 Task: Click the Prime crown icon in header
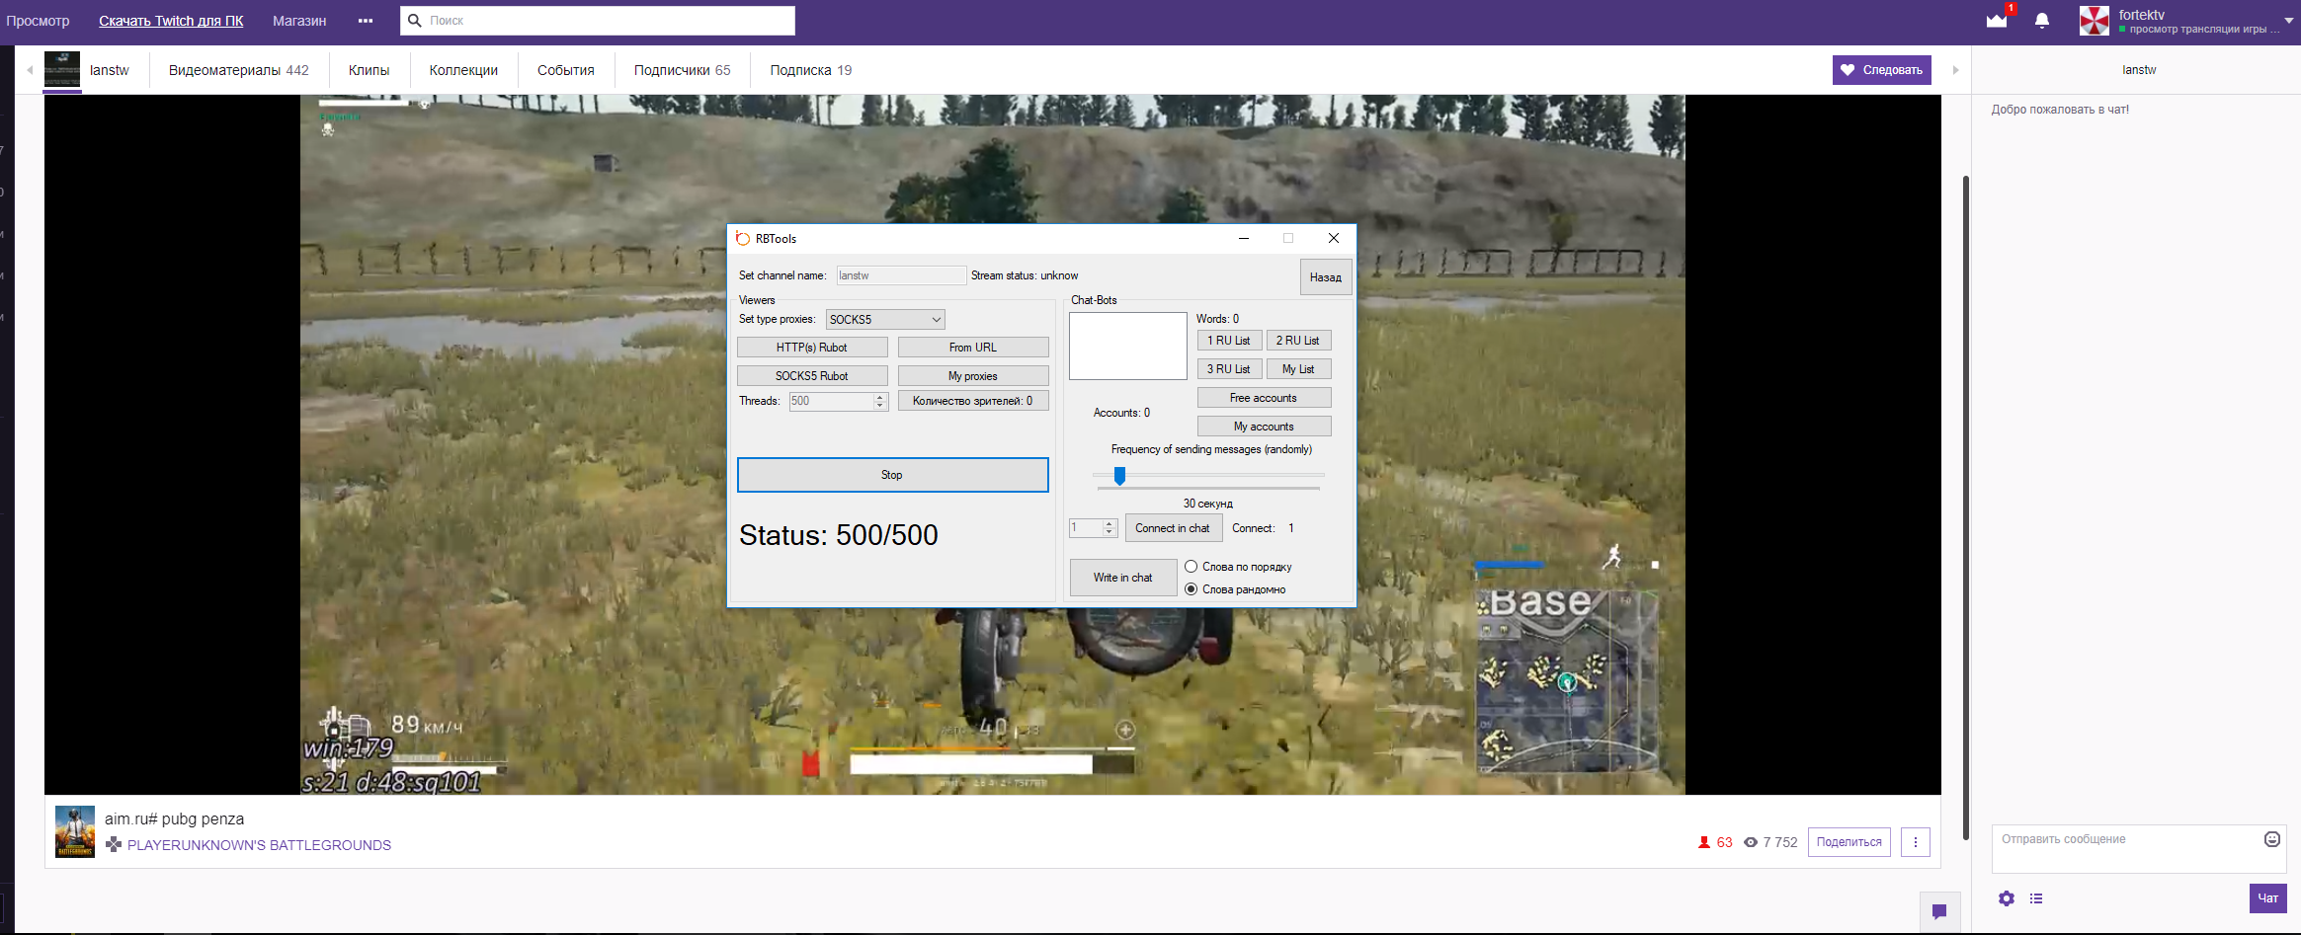coord(1997,21)
